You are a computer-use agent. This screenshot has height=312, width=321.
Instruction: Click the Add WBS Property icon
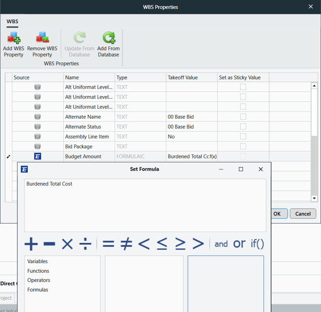coord(13,38)
